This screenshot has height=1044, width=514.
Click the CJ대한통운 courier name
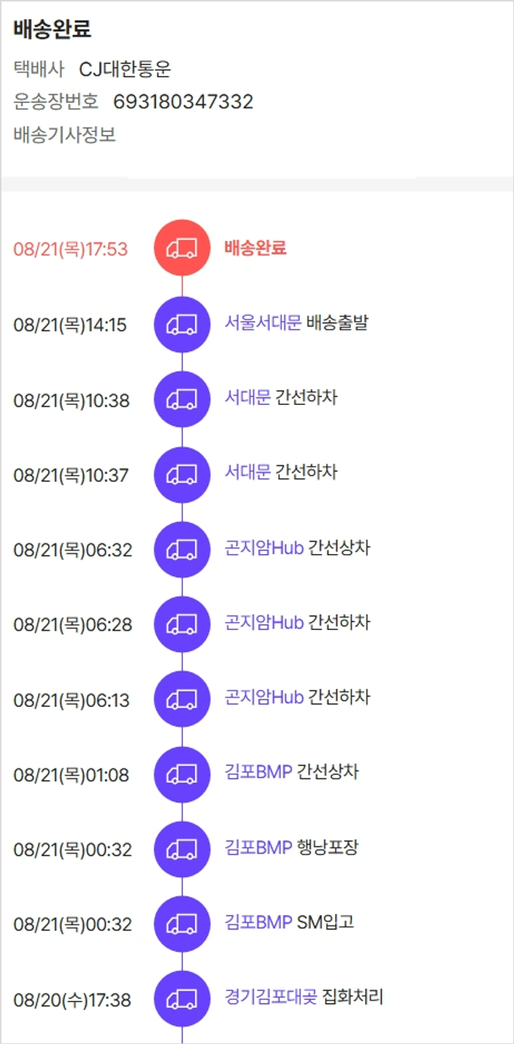pos(125,69)
